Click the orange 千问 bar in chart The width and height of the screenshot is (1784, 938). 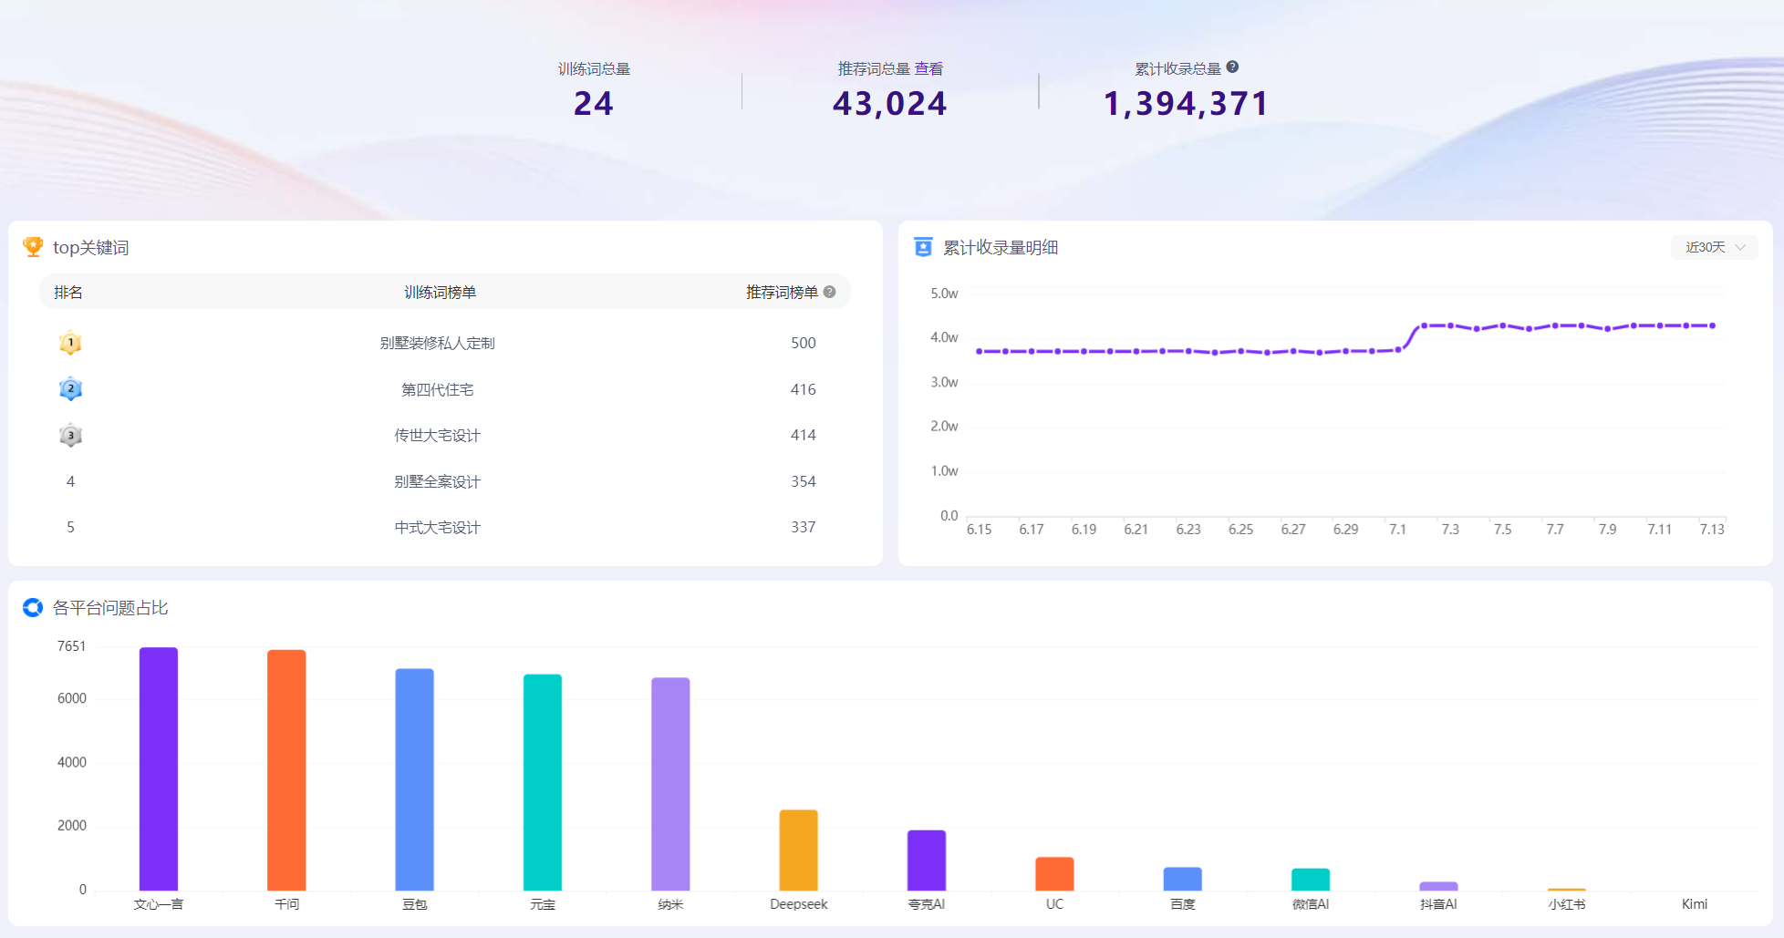(286, 770)
